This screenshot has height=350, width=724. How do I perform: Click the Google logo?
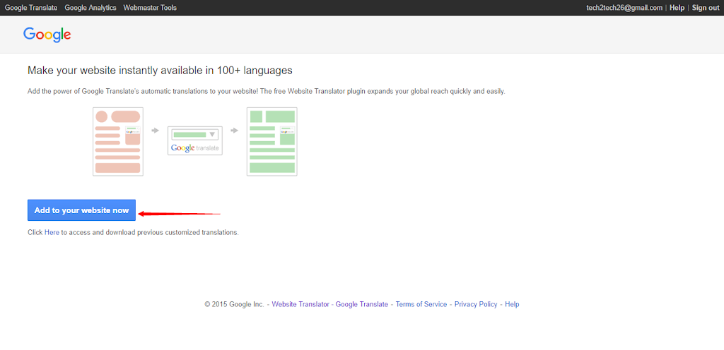click(47, 34)
